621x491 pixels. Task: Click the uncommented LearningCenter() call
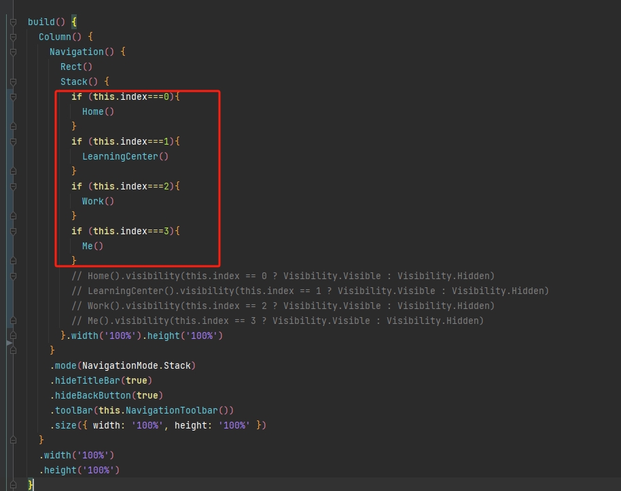[x=126, y=156]
